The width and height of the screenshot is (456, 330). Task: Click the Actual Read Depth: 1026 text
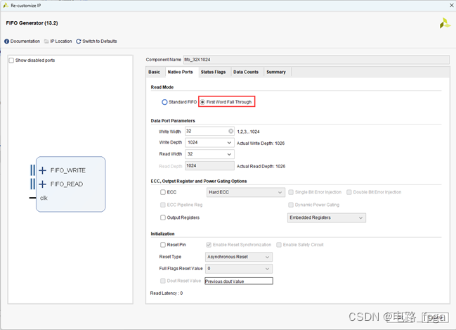[261, 166]
